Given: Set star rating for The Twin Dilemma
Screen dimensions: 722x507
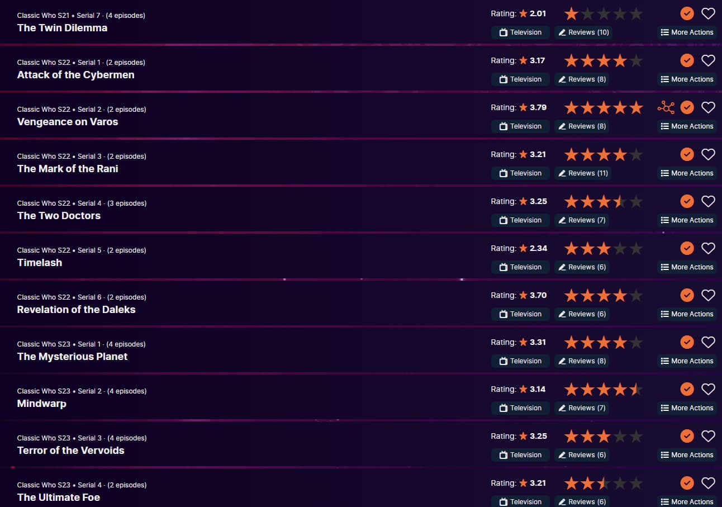Looking at the screenshot, I should point(604,13).
